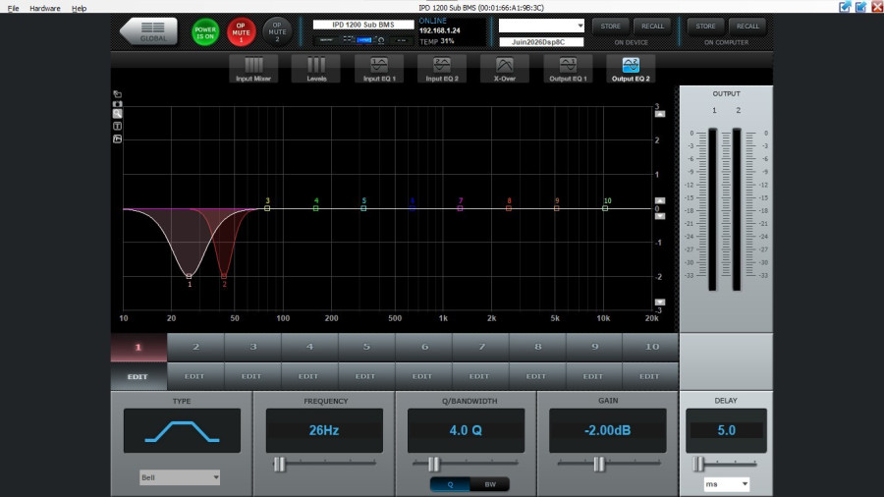This screenshot has width=884, height=497.
Task: Click up arrow above zero gain line
Action: coord(660,200)
